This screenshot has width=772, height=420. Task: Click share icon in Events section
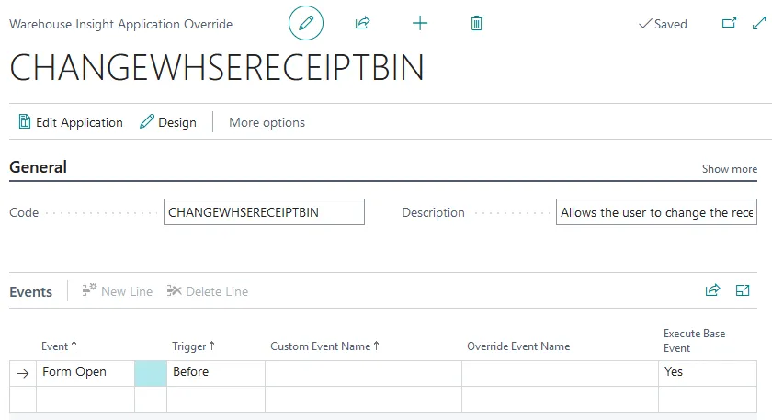pyautogui.click(x=712, y=290)
